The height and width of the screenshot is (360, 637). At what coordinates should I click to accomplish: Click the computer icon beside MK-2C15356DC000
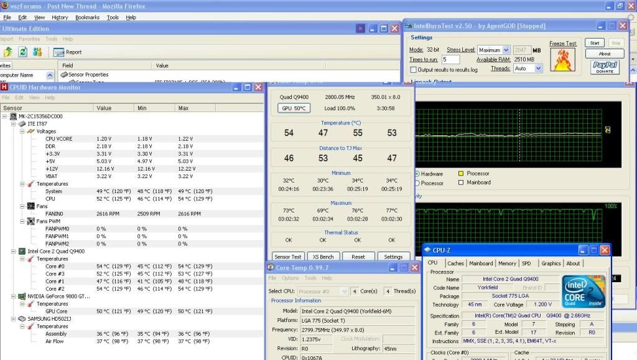(14, 116)
